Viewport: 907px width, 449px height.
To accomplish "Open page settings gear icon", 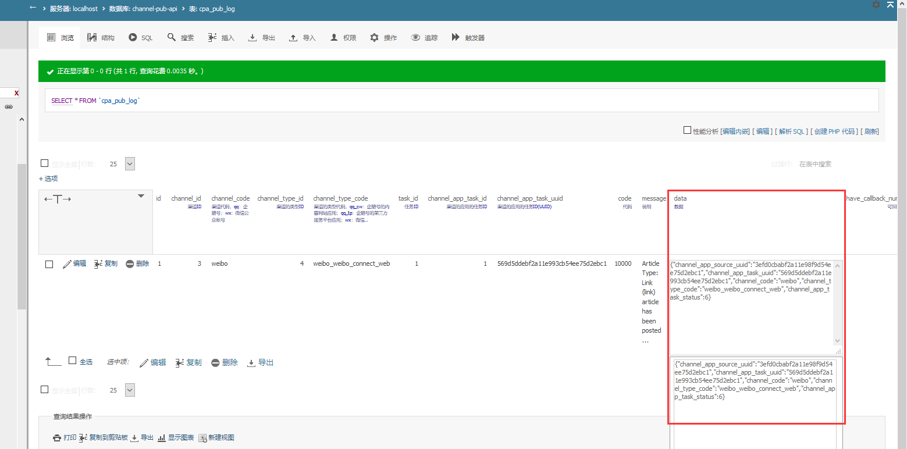I will coord(876,5).
